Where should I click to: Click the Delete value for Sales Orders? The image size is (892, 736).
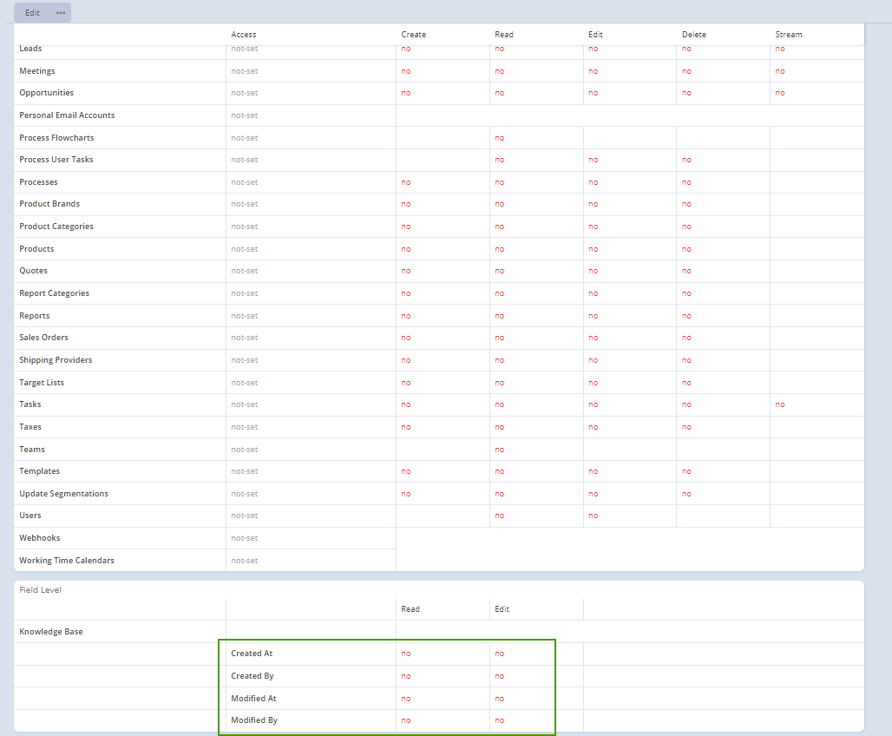tap(686, 338)
